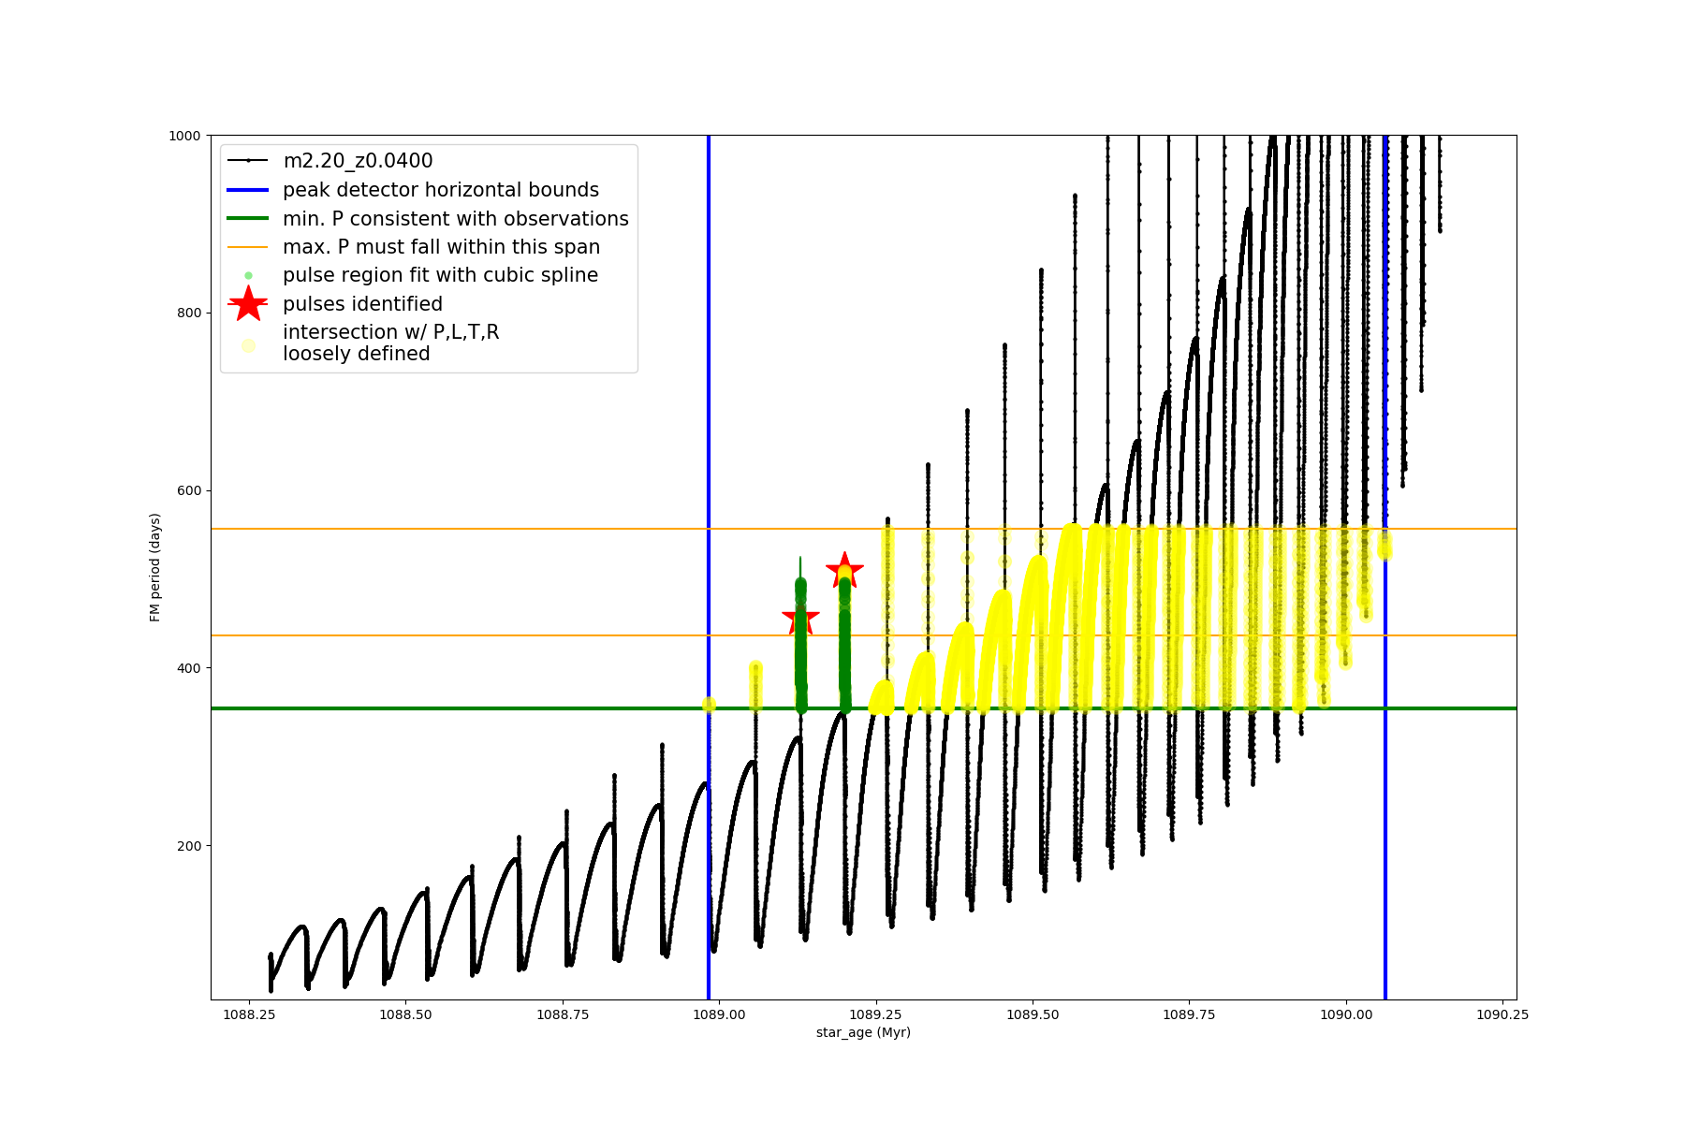Image resolution: width=1685 pixels, height=1123 pixels.
Task: Click the blue line swatch in the legend
Action: click(x=248, y=190)
